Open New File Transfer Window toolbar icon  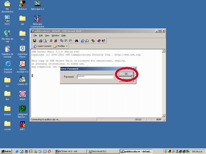pos(87,41)
